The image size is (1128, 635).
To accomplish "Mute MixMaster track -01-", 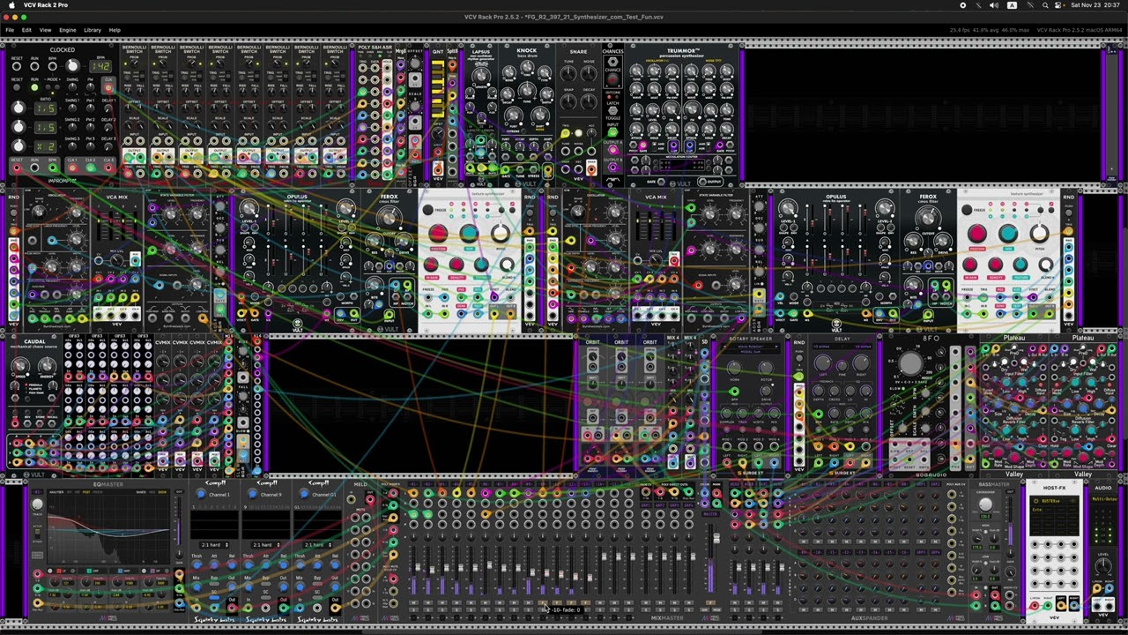I will point(413,602).
